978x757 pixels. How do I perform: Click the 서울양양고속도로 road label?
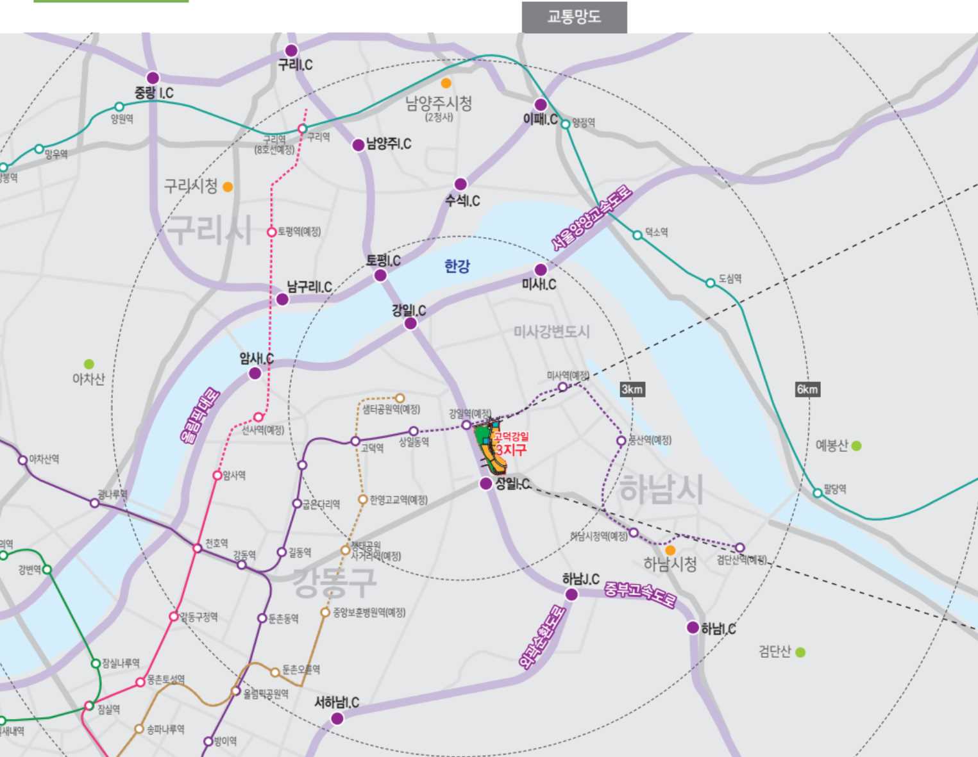coord(592,218)
